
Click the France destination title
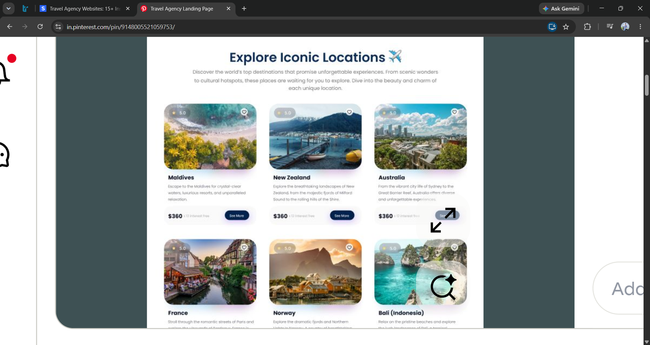(178, 313)
